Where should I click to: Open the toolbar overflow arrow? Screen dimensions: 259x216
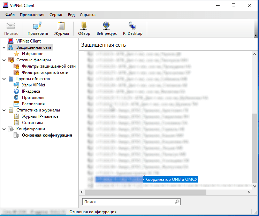pos(256,35)
